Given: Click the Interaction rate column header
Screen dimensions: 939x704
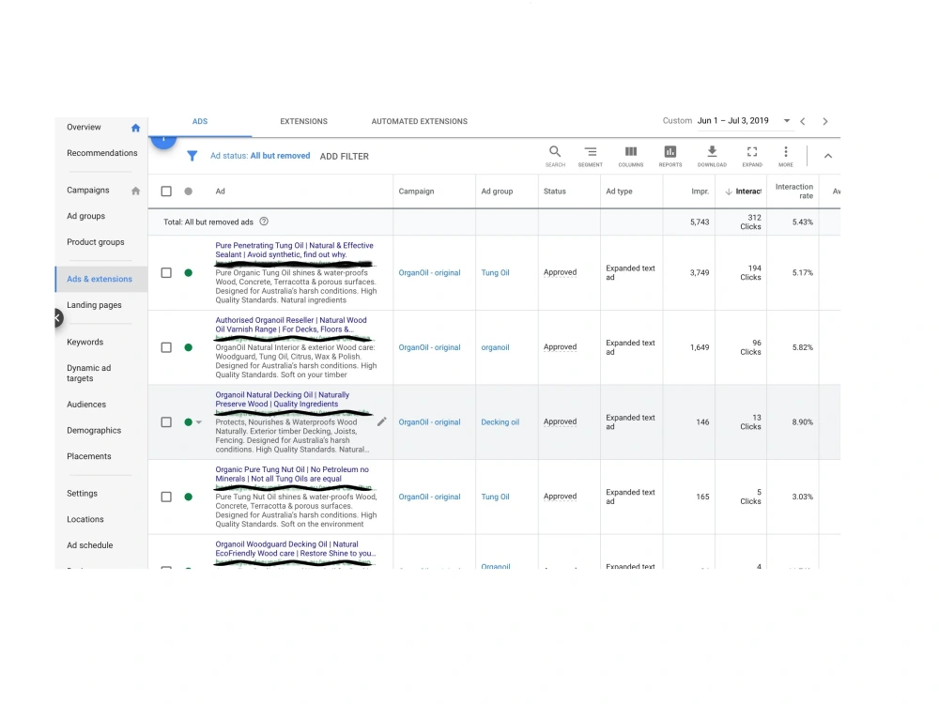Looking at the screenshot, I should [x=794, y=191].
